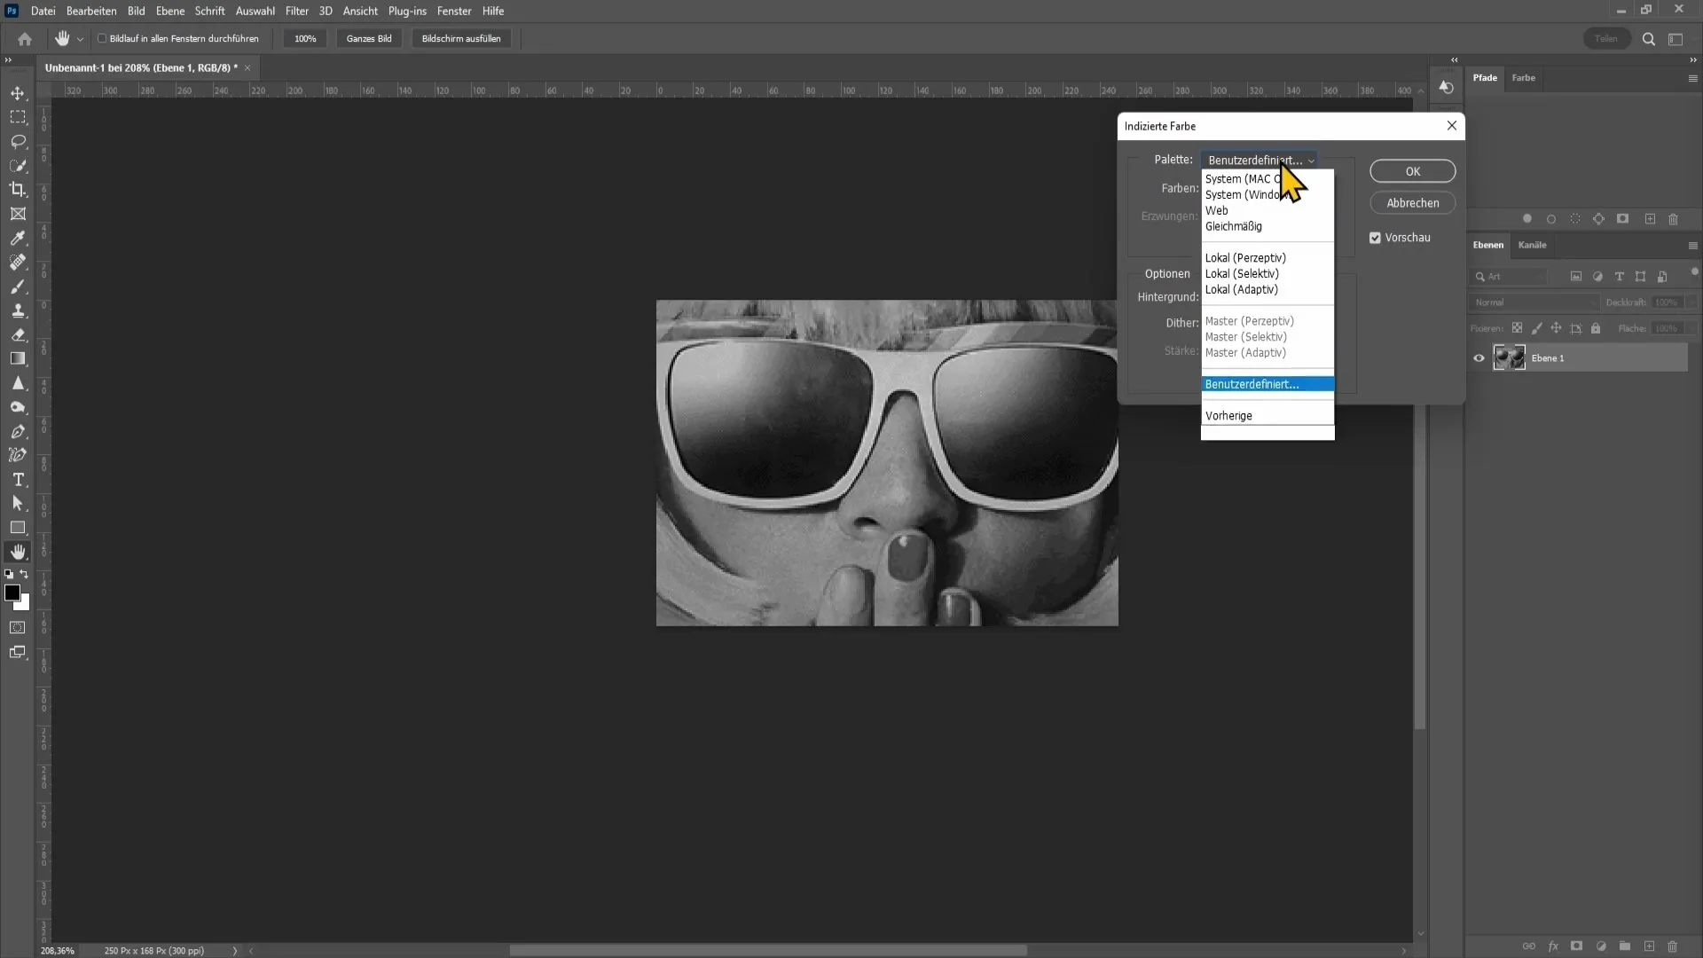
Task: Select the Eyedropper tool
Action: point(18,238)
